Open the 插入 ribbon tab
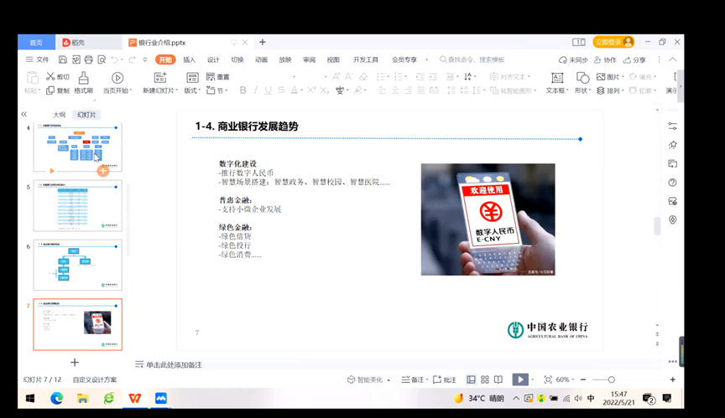 190,59
